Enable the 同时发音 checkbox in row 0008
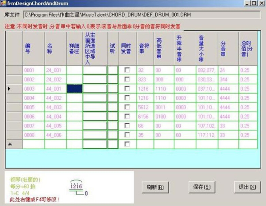The image size is (266, 206). tap(127, 135)
